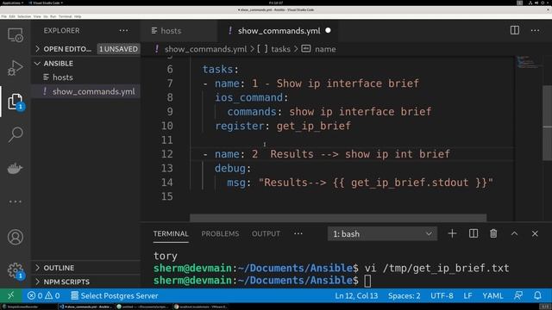Click show_commands.yml breadcrumb

coord(205,49)
